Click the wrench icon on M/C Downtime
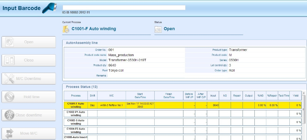The image size is (307, 140). (x=9, y=78)
